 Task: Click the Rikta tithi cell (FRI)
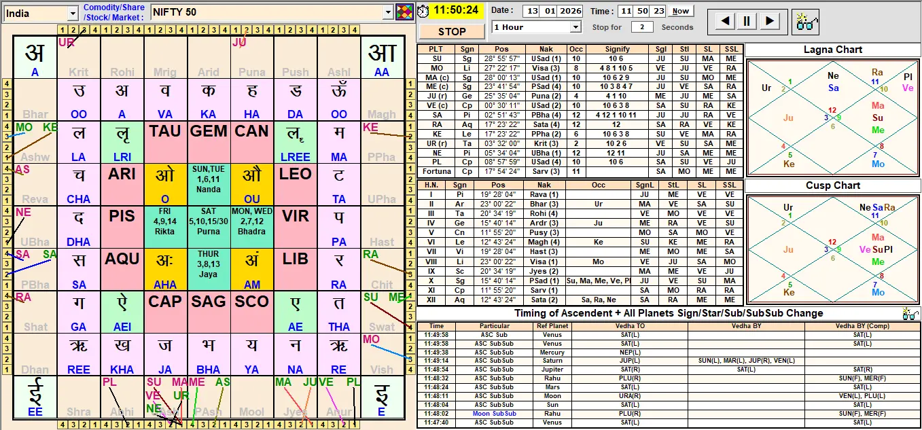click(x=165, y=227)
